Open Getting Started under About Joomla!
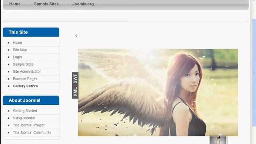The image size is (256, 144). tap(25, 111)
